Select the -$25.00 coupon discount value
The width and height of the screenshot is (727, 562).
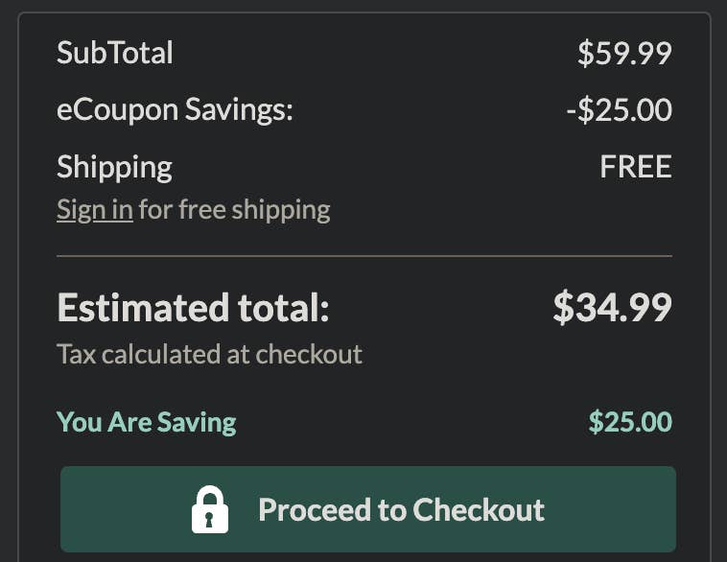(619, 110)
